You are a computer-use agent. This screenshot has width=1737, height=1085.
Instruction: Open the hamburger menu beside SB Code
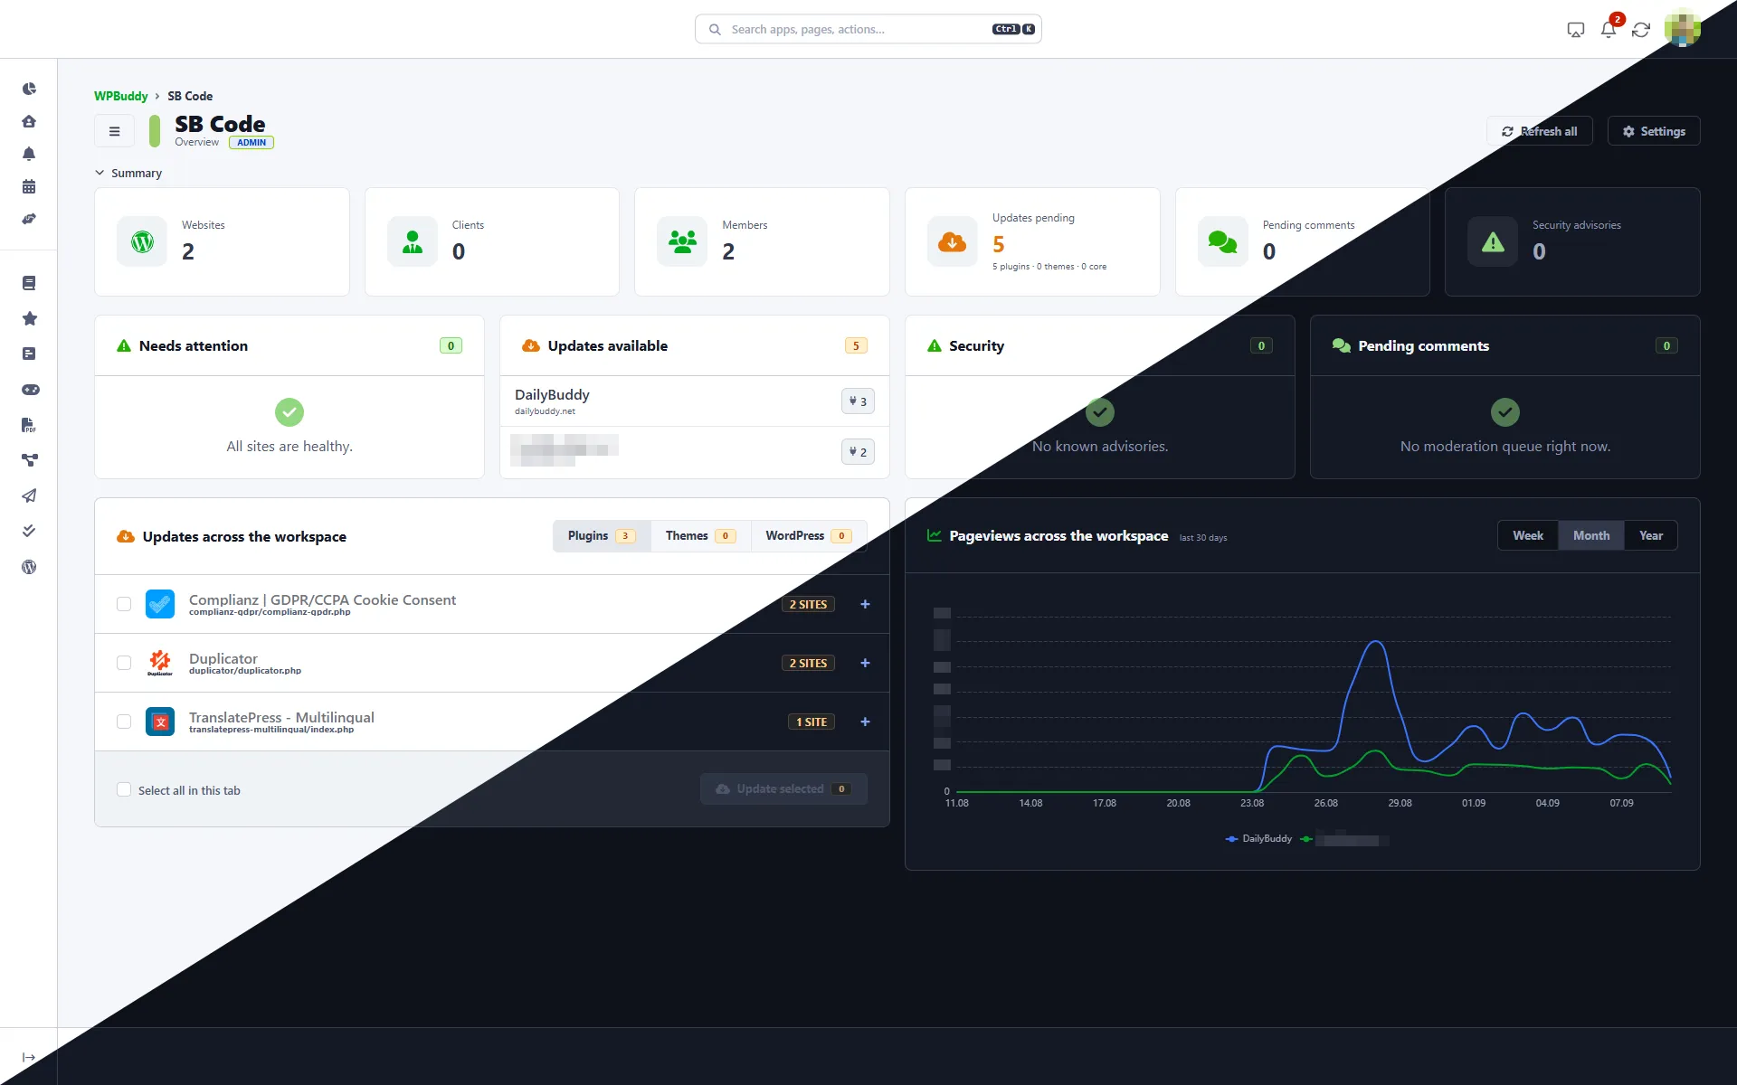click(114, 131)
